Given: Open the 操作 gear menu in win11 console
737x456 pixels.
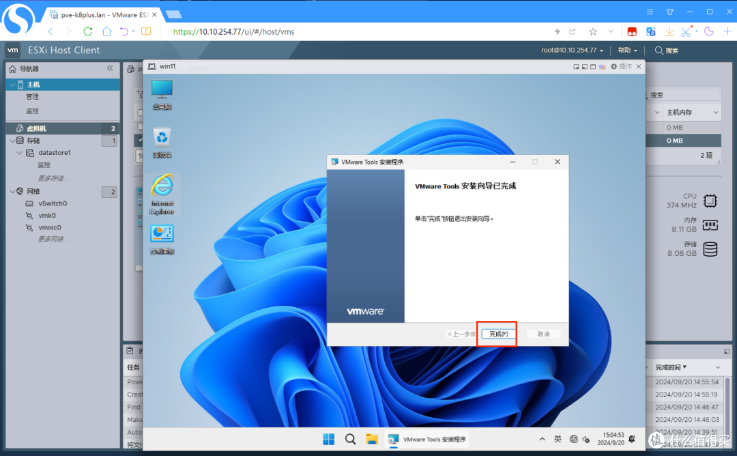Looking at the screenshot, I should coord(621,67).
